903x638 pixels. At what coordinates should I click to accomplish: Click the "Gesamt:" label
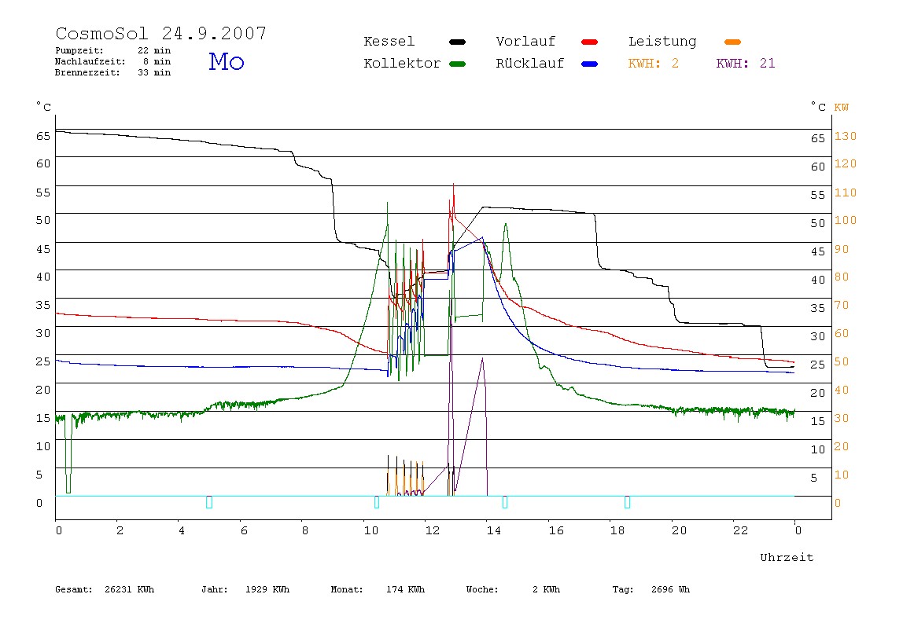pos(74,589)
